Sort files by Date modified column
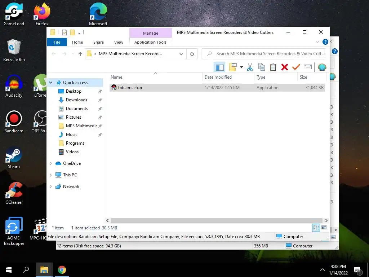The image size is (369, 277). (x=228, y=77)
